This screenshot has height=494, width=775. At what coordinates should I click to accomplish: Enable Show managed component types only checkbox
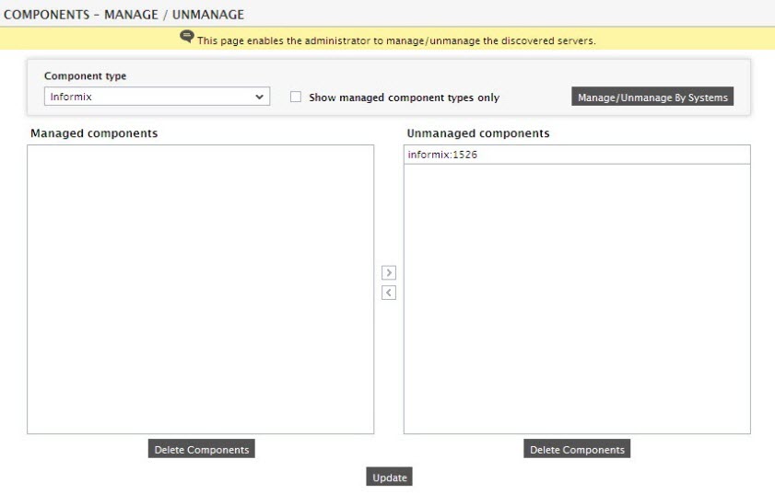pos(296,97)
